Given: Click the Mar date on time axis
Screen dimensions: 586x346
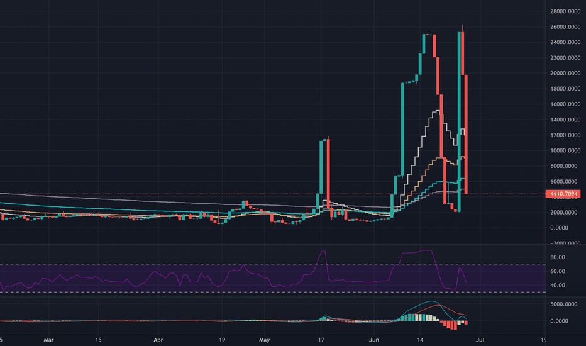Looking at the screenshot, I should click(x=48, y=340).
